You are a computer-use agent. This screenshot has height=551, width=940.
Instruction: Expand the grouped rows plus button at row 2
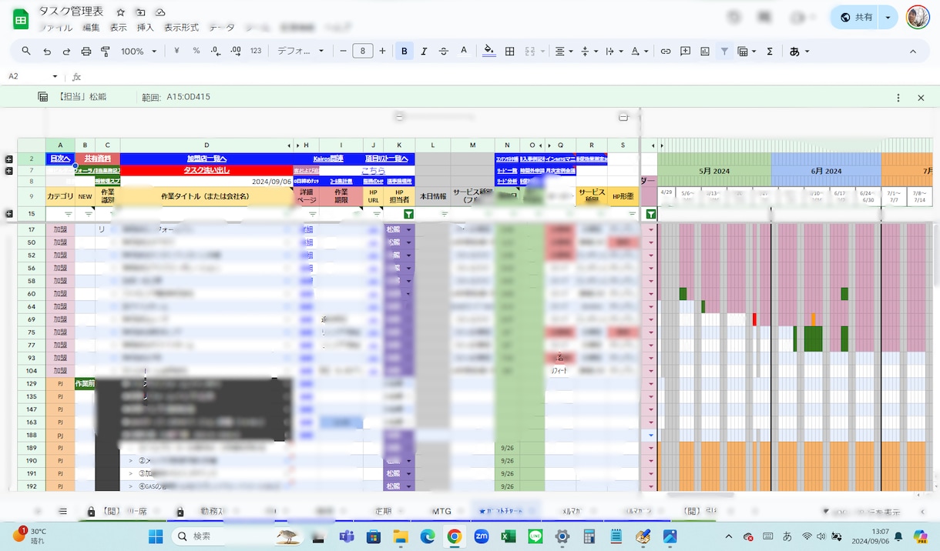[x=9, y=159]
